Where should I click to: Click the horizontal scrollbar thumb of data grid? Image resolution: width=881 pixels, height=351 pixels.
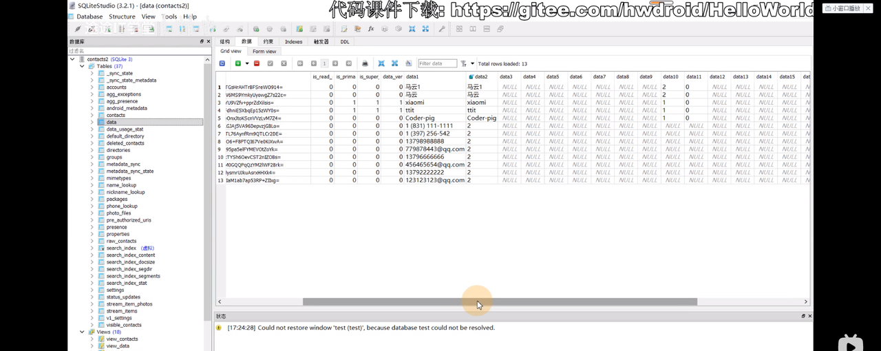click(x=500, y=301)
